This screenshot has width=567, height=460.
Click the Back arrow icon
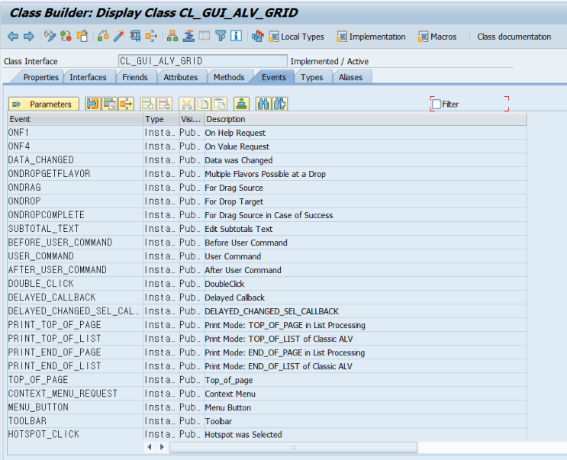click(x=13, y=36)
